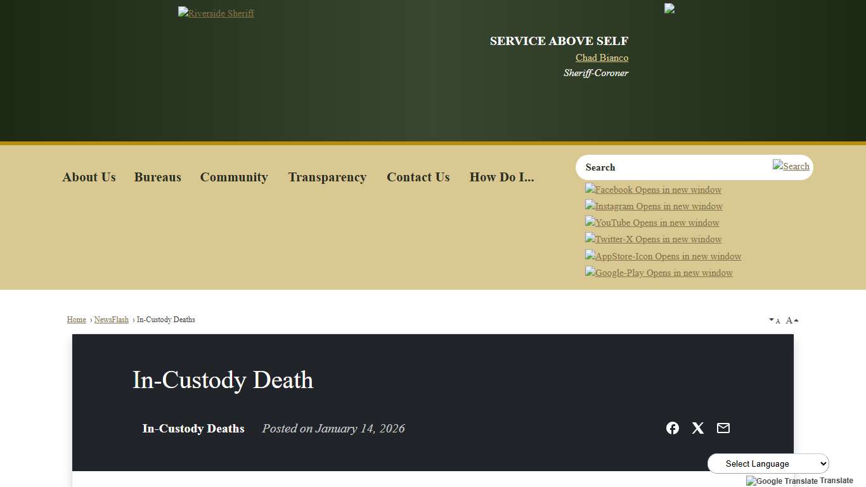
Task: Share the post on X
Action: click(x=697, y=428)
